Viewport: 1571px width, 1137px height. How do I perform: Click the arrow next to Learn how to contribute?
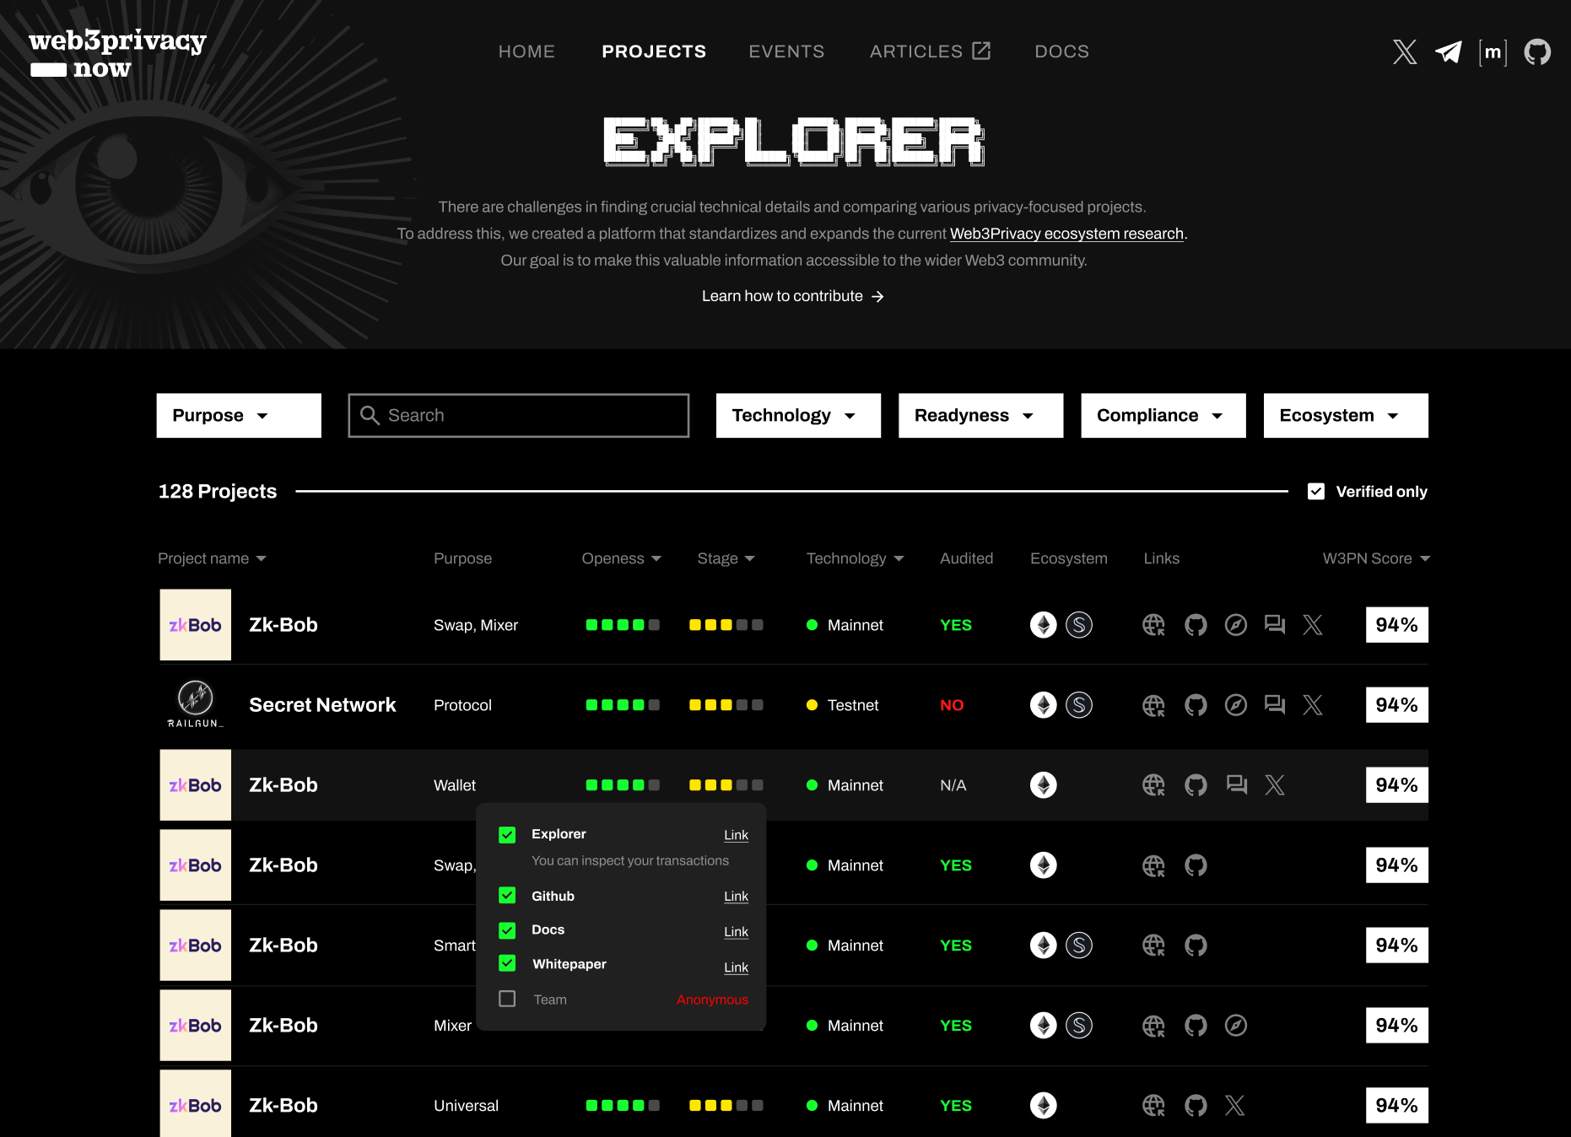877,297
